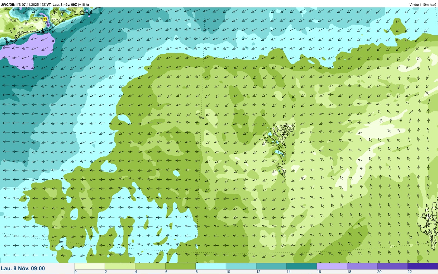
Task: Click the 20–22 purple legend swatch
Action: [x=392, y=266]
